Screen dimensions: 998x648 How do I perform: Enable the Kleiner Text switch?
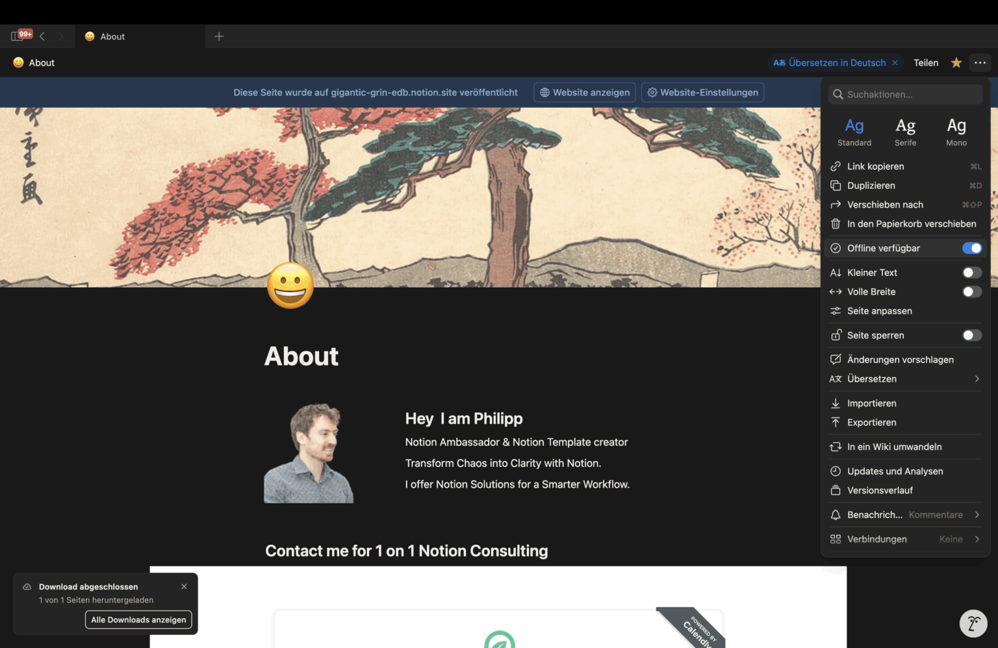coord(971,273)
